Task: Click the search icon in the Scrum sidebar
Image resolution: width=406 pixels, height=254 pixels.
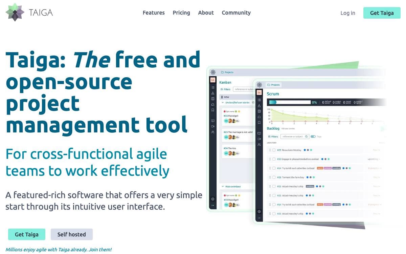Action: click(x=259, y=117)
